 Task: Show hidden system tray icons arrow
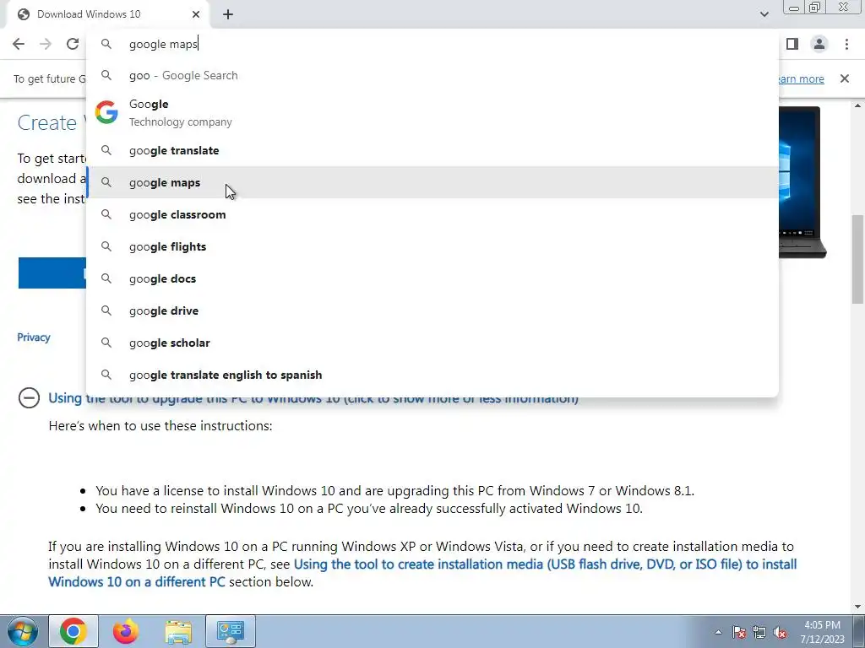tap(718, 632)
